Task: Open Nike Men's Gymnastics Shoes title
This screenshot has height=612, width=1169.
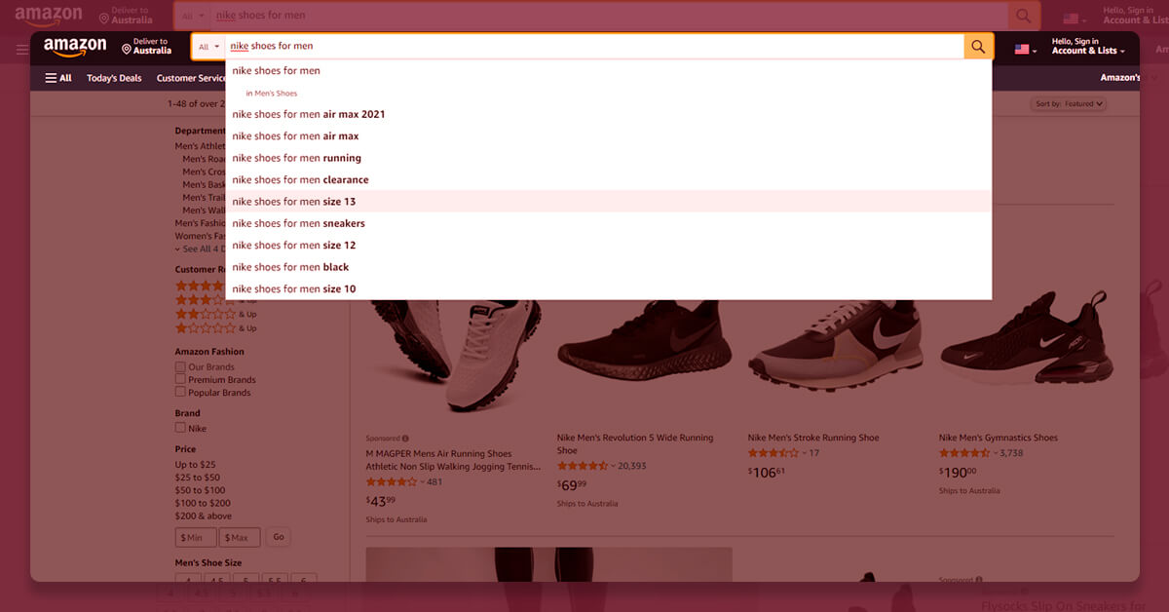Action: click(x=999, y=438)
